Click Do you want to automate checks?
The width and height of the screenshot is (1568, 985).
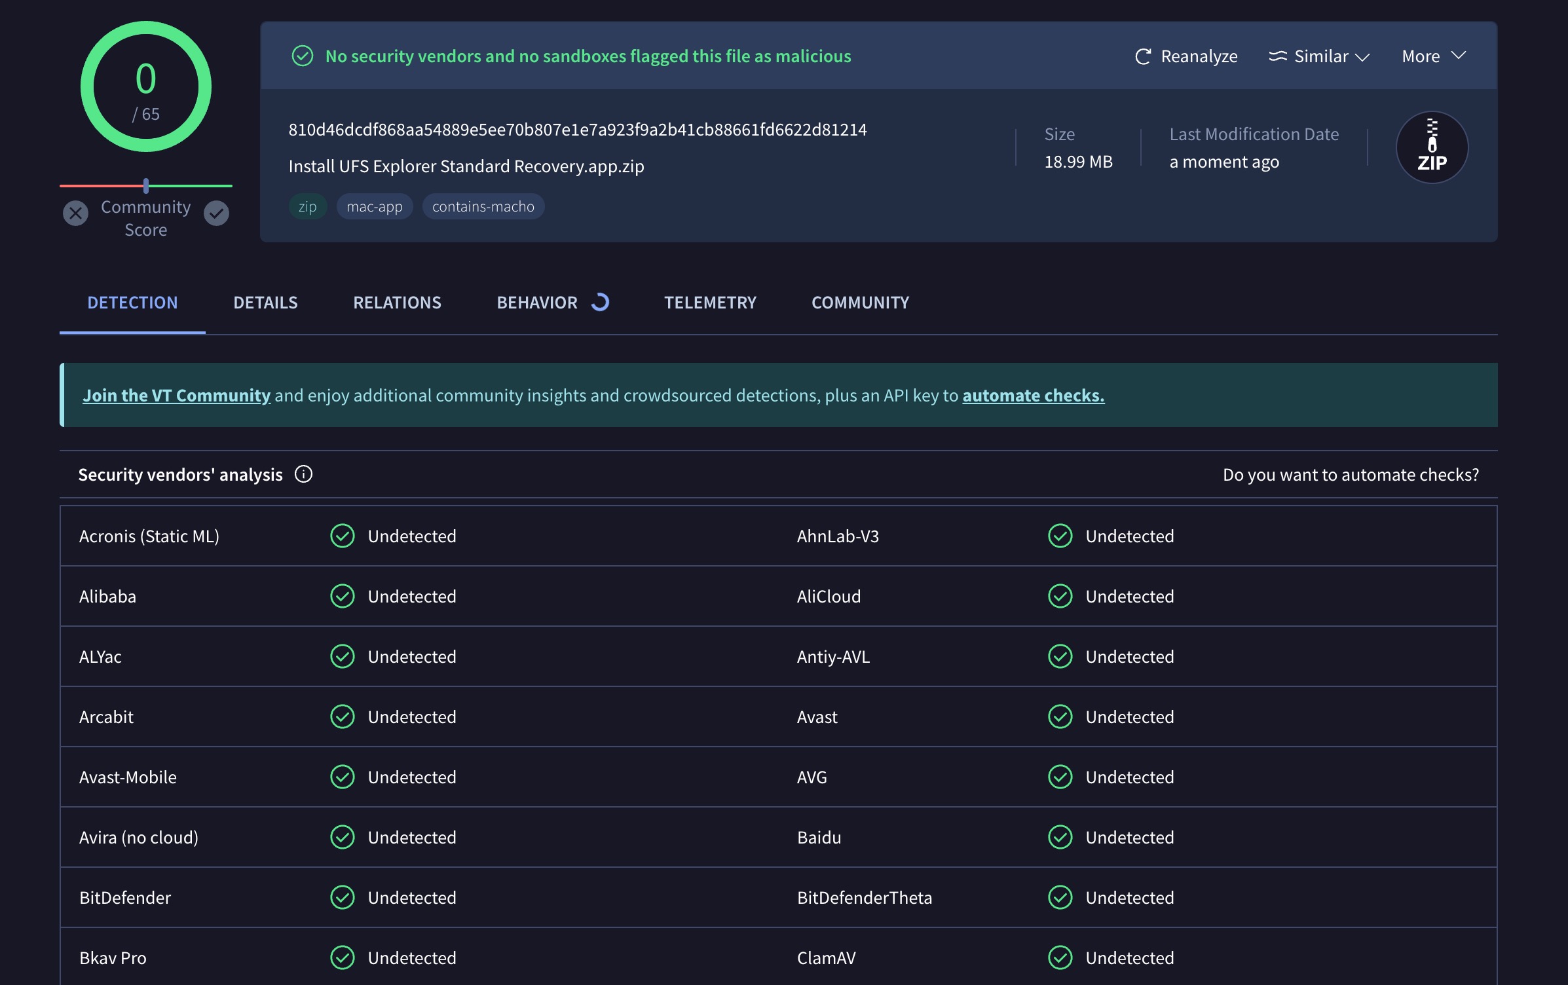(x=1351, y=474)
